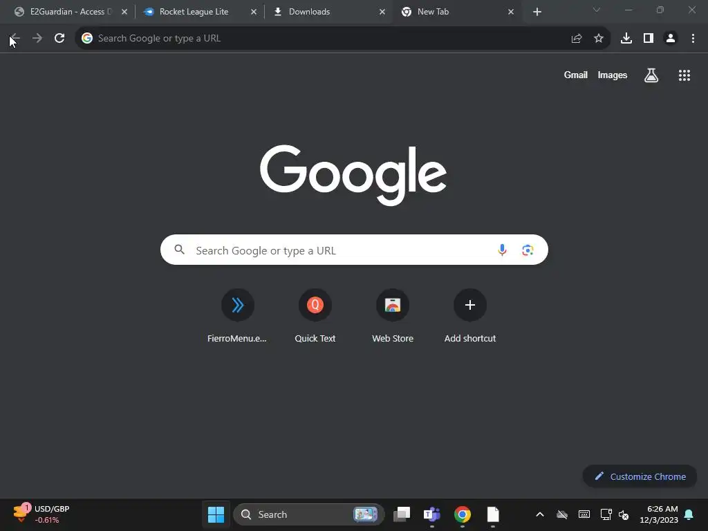Image resolution: width=708 pixels, height=531 pixels.
Task: Click Customize Chrome button
Action: (640, 476)
